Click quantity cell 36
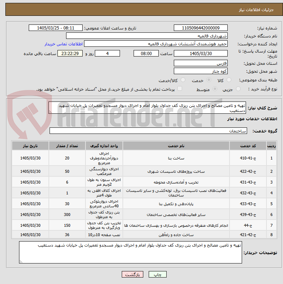This screenshot has width=283, height=284. (67, 235)
